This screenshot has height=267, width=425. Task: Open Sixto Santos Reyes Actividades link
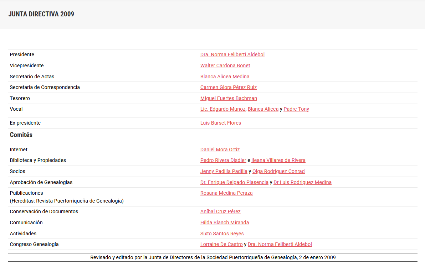coord(222,234)
